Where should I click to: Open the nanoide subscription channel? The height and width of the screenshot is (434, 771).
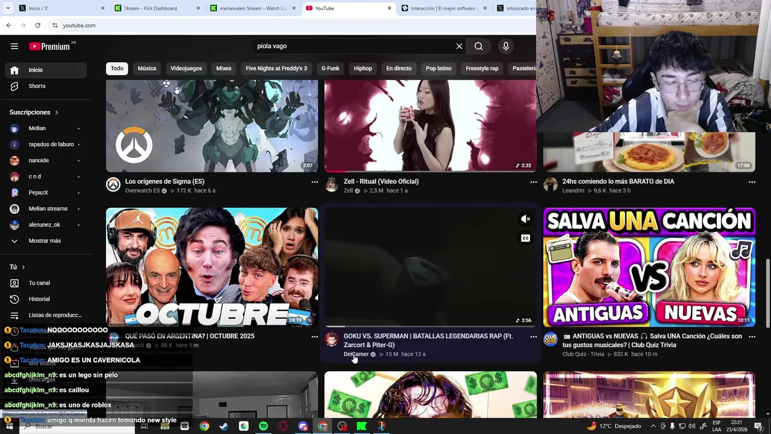tap(46, 160)
